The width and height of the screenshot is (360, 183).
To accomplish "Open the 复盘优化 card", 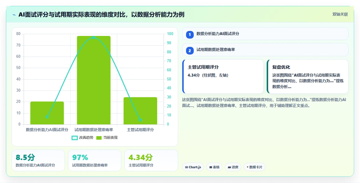I will (307, 76).
